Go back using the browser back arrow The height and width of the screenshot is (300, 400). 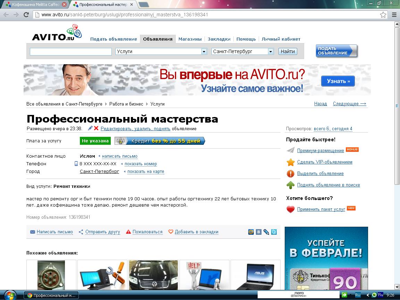coord(6,15)
